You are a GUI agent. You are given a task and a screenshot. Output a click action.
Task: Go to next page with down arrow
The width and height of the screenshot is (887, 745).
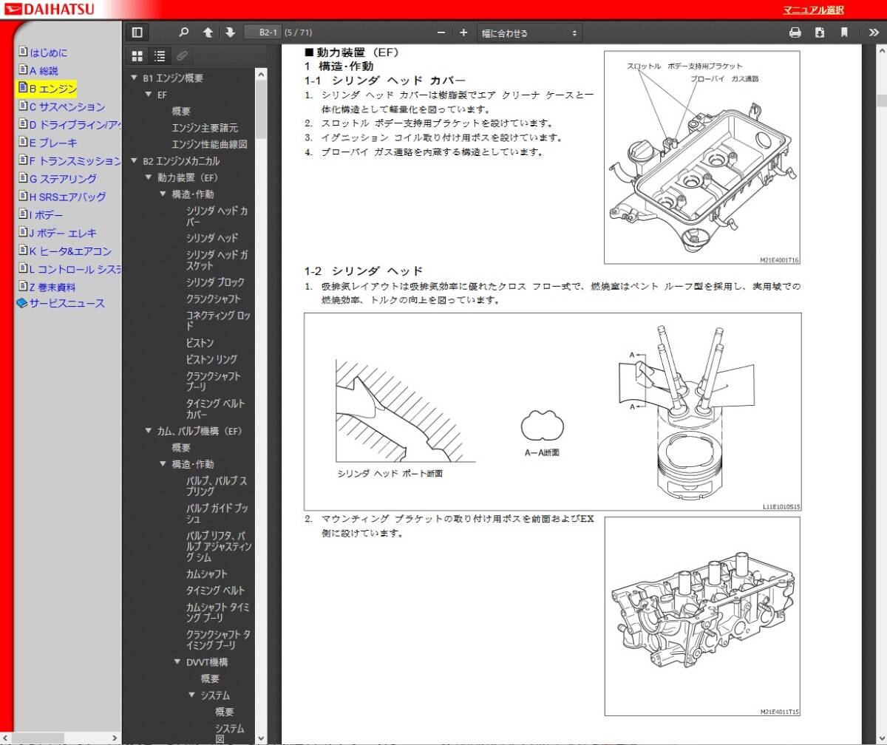[230, 33]
